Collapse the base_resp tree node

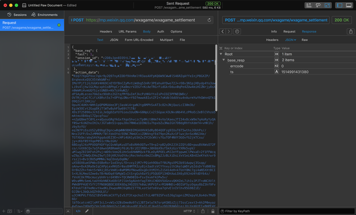click(x=223, y=60)
